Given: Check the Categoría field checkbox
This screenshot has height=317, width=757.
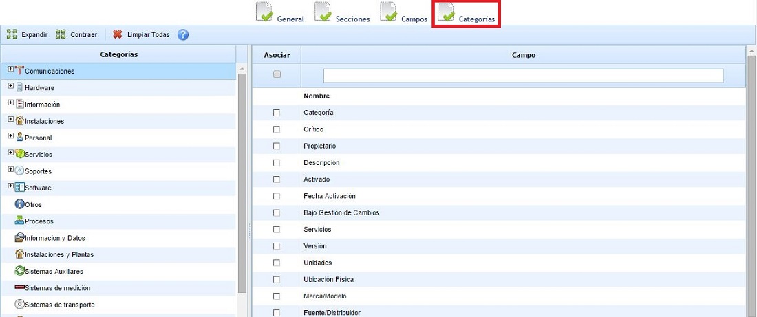Looking at the screenshot, I should click(277, 113).
